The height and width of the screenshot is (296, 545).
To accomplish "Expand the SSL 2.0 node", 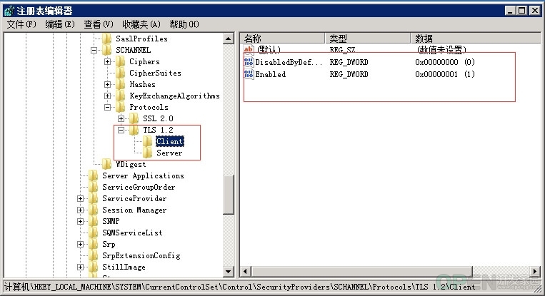I will click(121, 118).
